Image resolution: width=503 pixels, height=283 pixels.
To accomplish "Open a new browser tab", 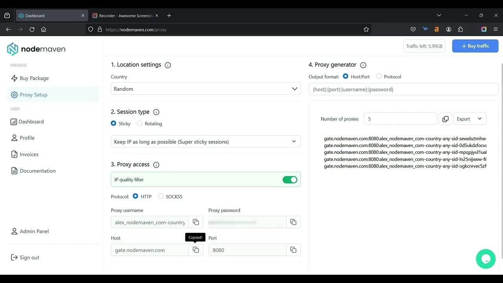I will [x=169, y=16].
